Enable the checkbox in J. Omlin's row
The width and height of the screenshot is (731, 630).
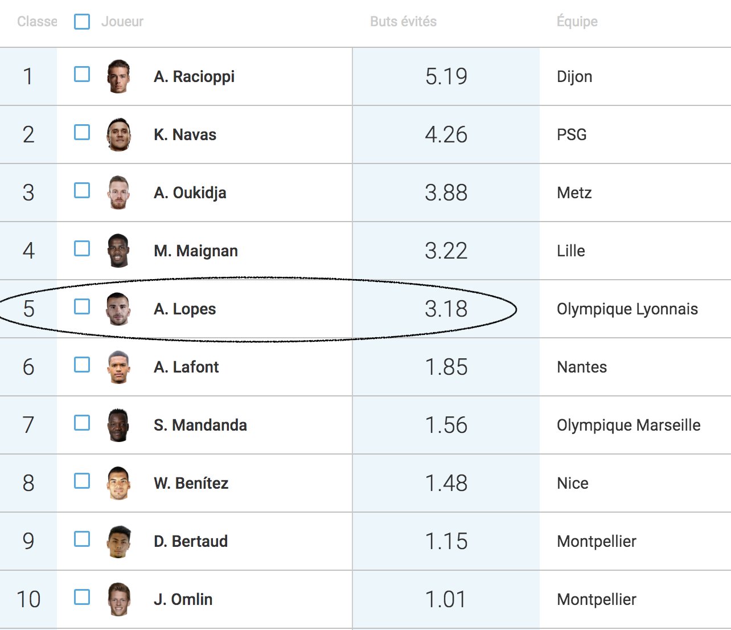click(x=82, y=597)
